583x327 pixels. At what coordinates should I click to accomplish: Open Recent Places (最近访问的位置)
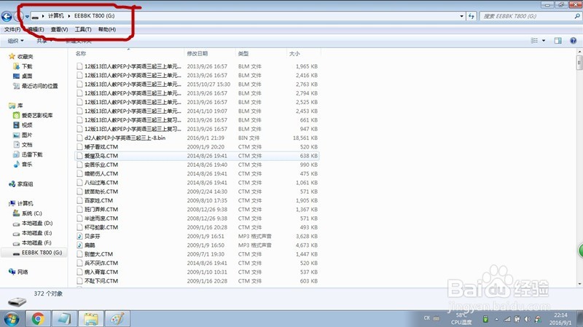pos(36,86)
